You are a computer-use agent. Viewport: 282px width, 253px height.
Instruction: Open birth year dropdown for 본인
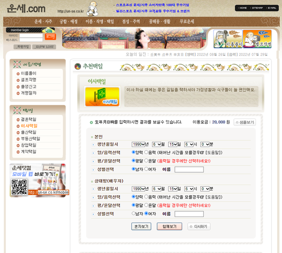(x=139, y=145)
